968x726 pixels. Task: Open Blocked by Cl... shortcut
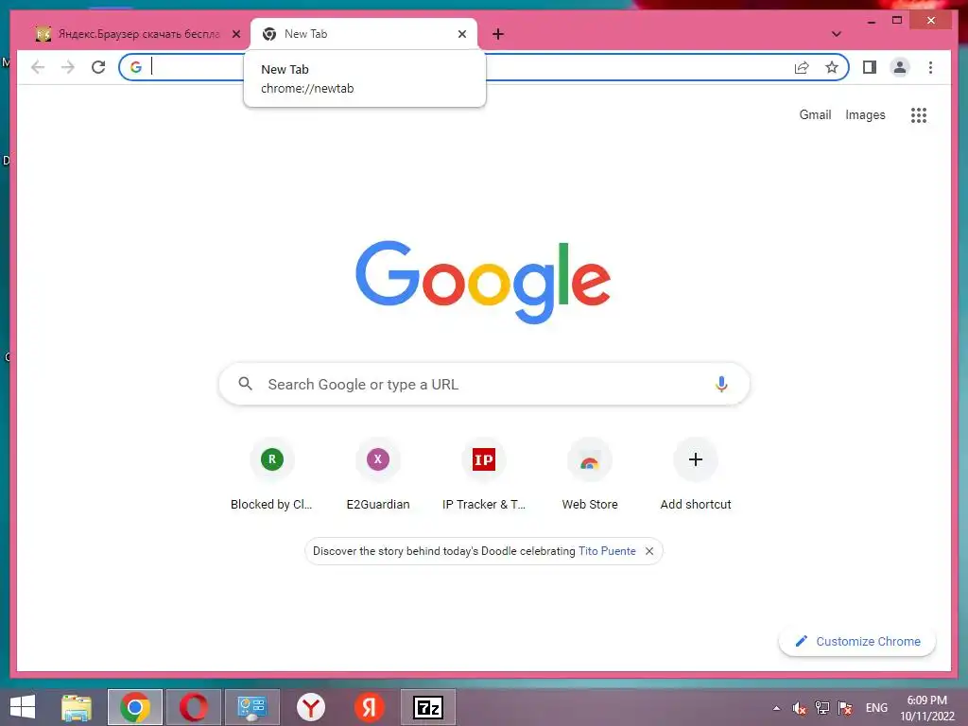271,475
